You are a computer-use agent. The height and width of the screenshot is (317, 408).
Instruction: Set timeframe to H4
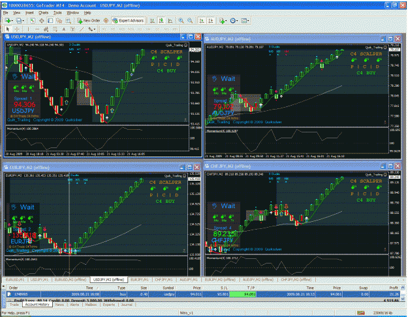pos(149,29)
